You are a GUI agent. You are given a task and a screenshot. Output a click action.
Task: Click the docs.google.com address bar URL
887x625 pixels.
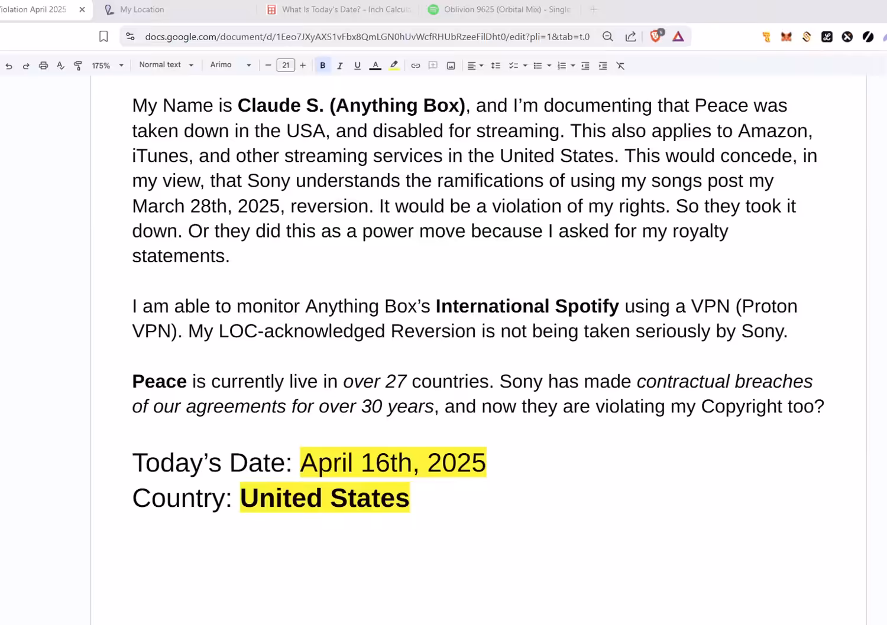367,37
